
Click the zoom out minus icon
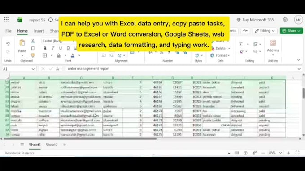[263, 153]
